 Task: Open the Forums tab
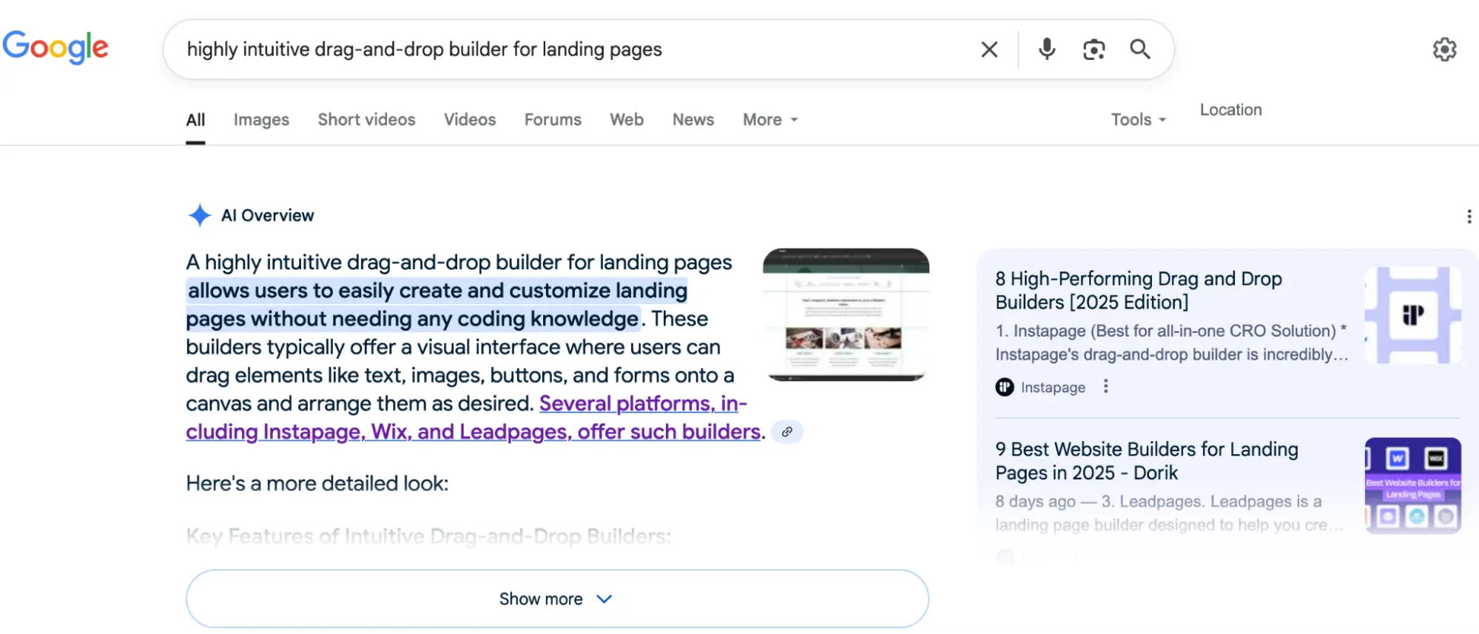(x=553, y=120)
